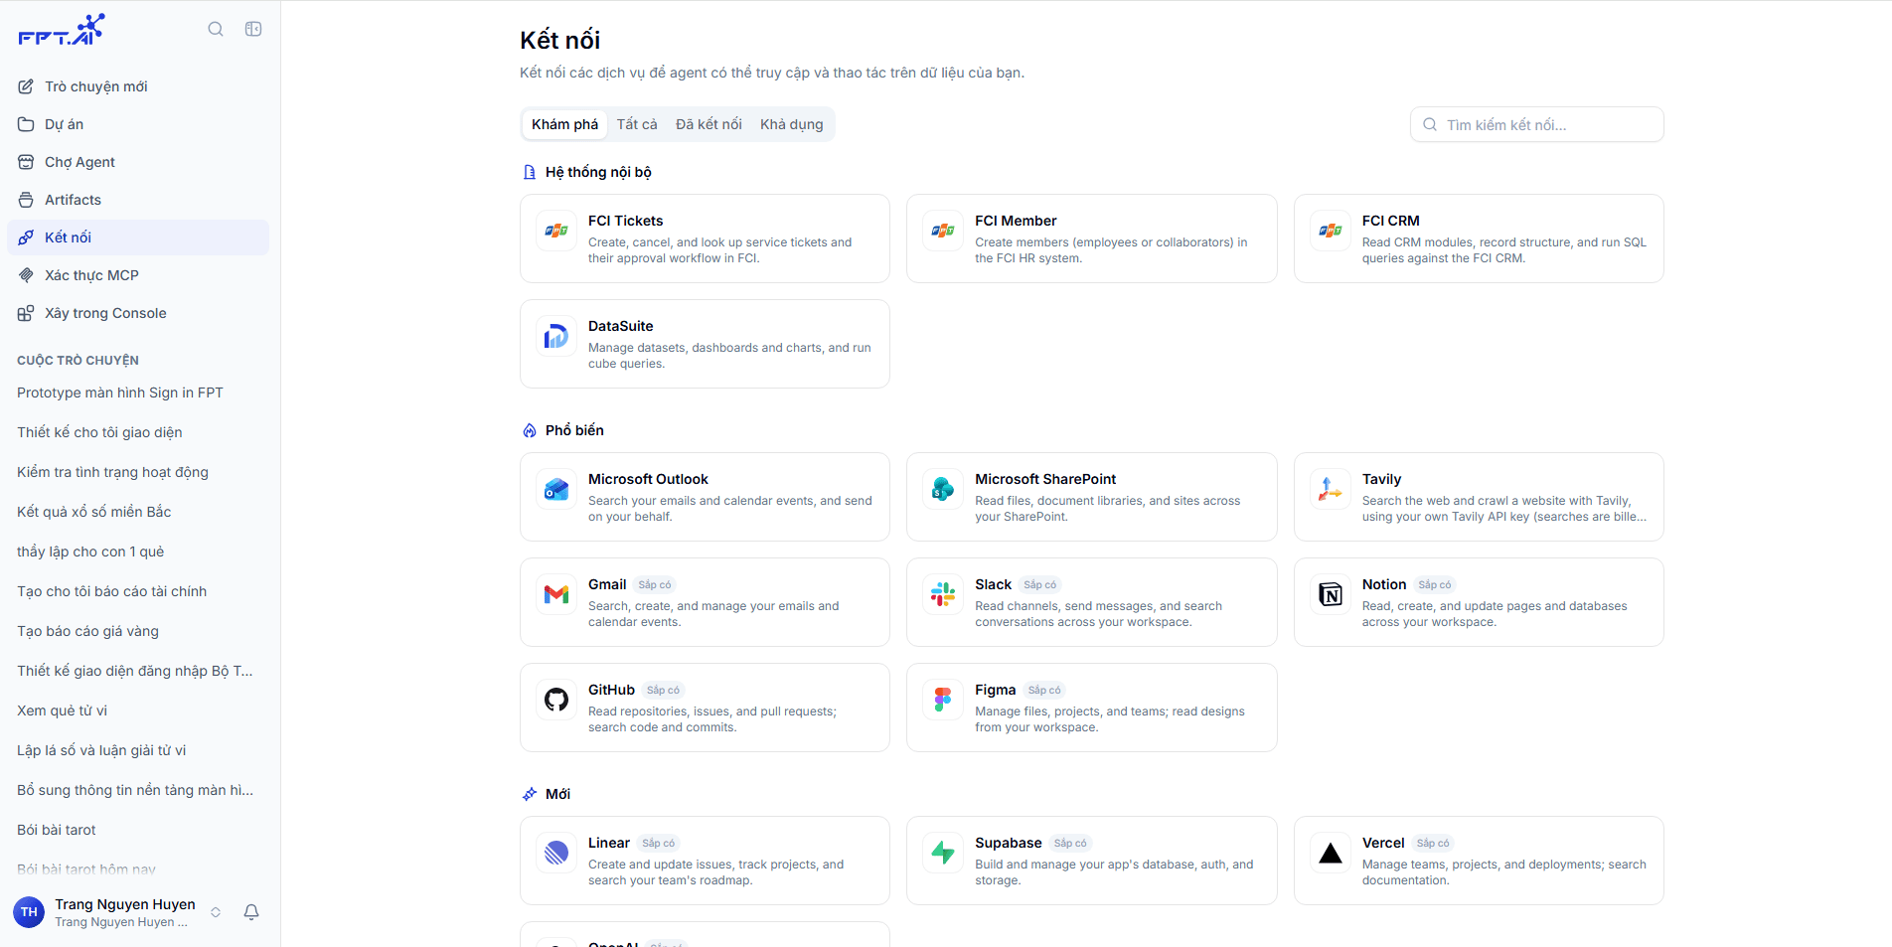Collapse the sidebar with panel toggle icon
The width and height of the screenshot is (1892, 947).
pos(253,29)
